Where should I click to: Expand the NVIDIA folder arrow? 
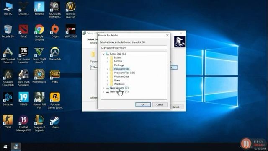coord(108,62)
